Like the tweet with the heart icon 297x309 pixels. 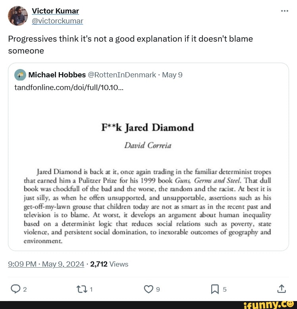(x=148, y=289)
